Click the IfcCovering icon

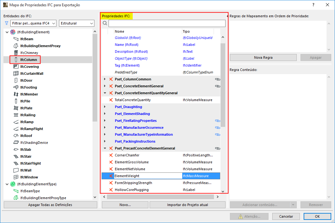16,67
